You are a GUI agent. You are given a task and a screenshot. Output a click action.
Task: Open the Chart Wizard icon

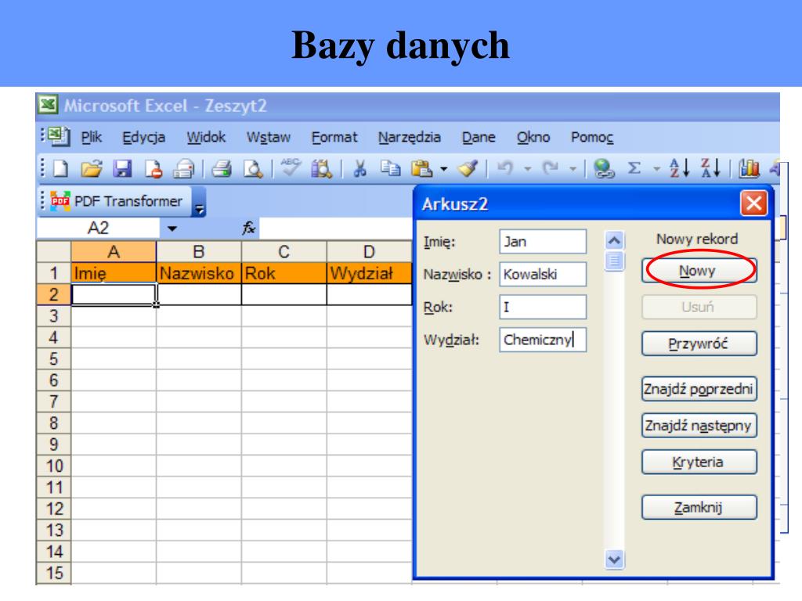point(749,168)
